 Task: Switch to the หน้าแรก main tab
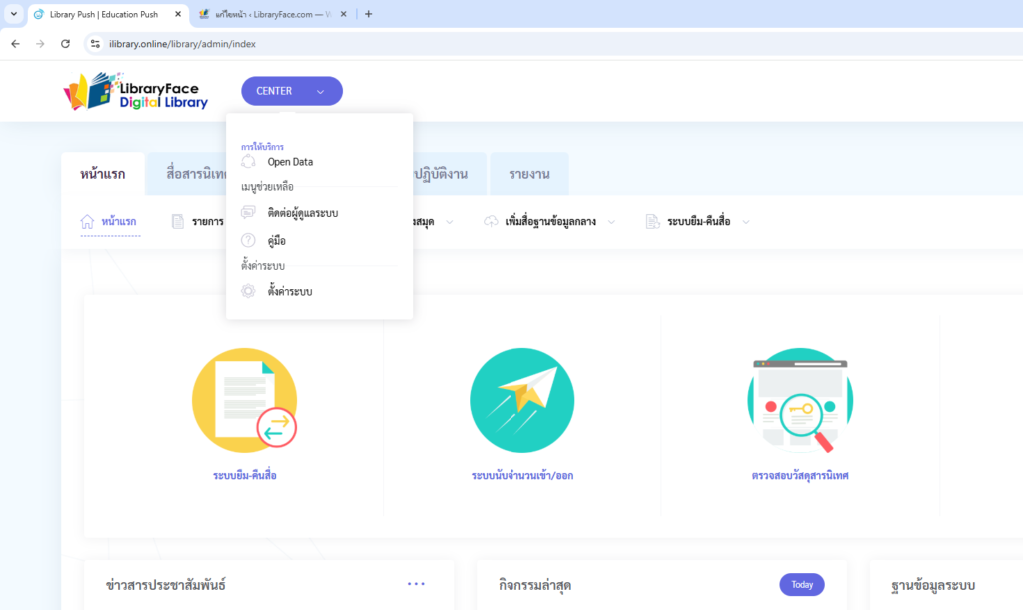[x=103, y=175]
